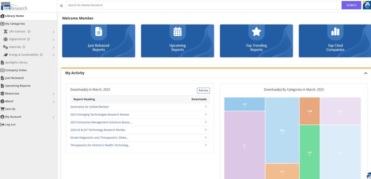Collapse the My Activity panel

365,73
